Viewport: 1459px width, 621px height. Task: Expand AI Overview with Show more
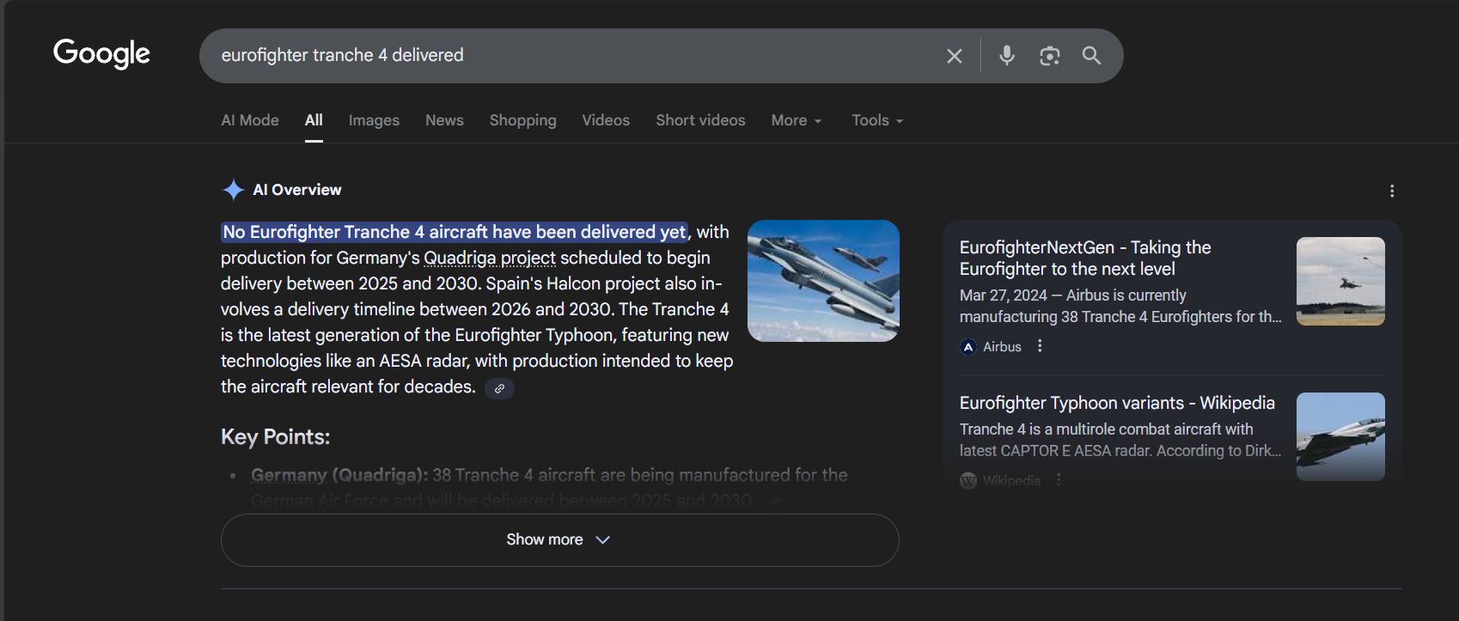pyautogui.click(x=559, y=539)
